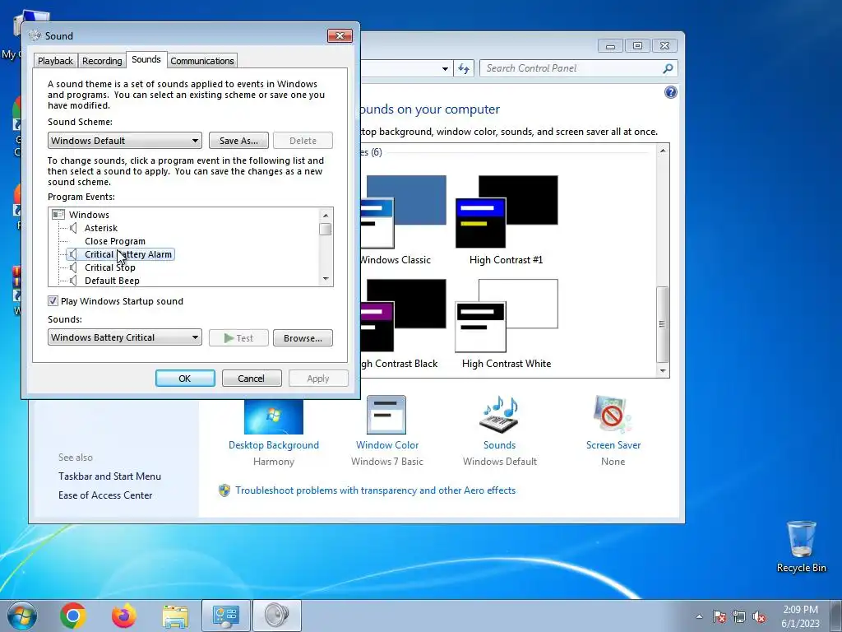Launch Google Chrome from the taskbar
Image resolution: width=842 pixels, height=632 pixels.
73,616
